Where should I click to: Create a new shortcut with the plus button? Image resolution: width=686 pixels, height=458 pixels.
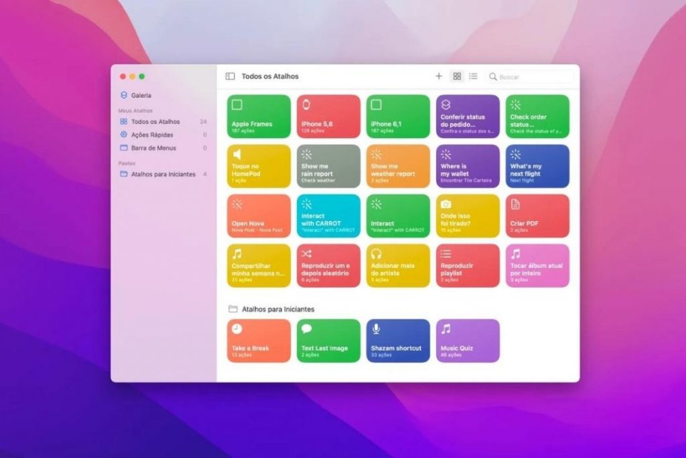click(439, 76)
